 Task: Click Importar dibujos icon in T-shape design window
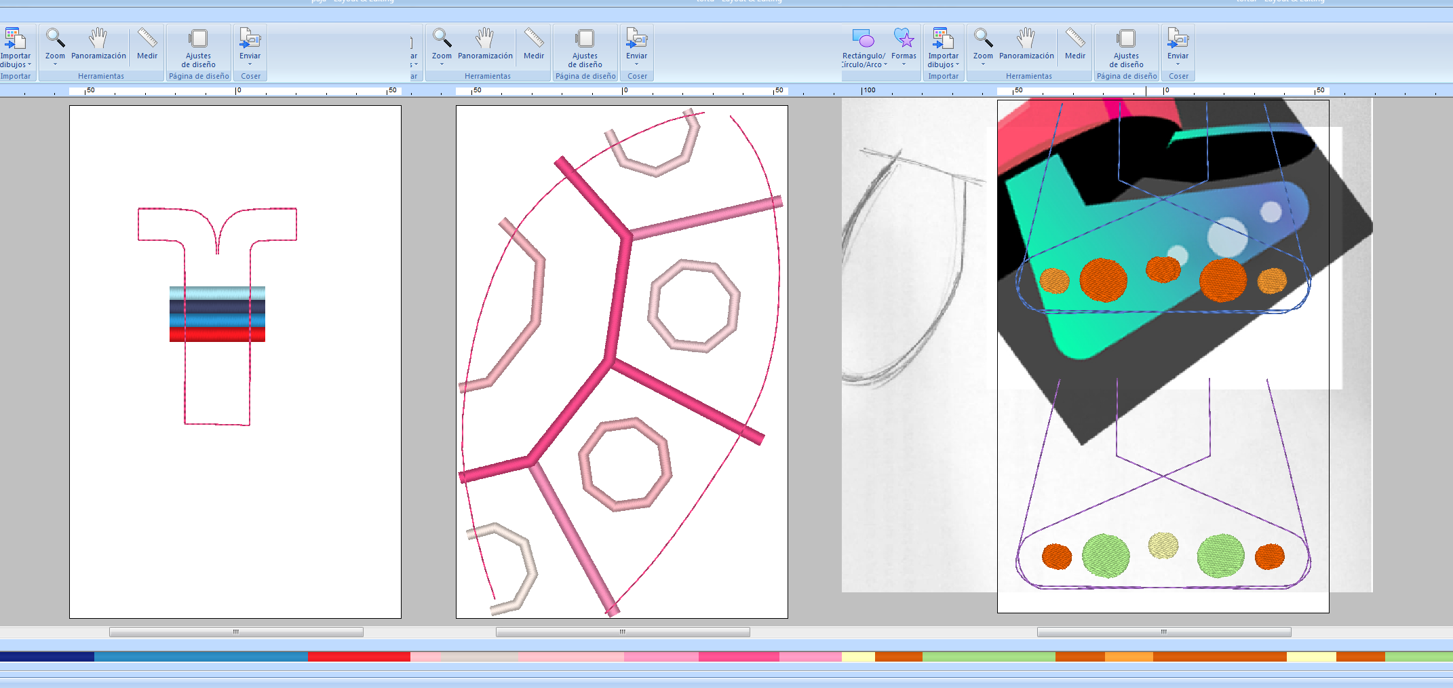[15, 38]
